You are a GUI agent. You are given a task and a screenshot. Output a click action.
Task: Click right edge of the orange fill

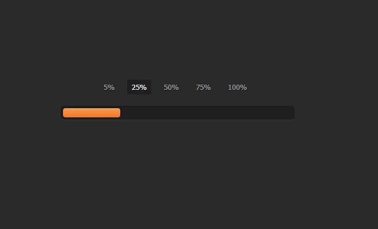119,113
